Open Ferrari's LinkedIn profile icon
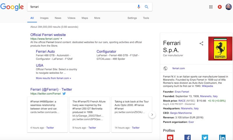Screen dimensions: 233x140 222,137
